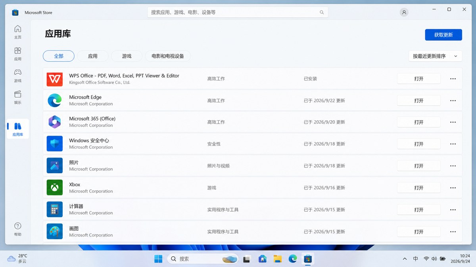Click the 已安装 status text
476x267 pixels.
pos(311,79)
